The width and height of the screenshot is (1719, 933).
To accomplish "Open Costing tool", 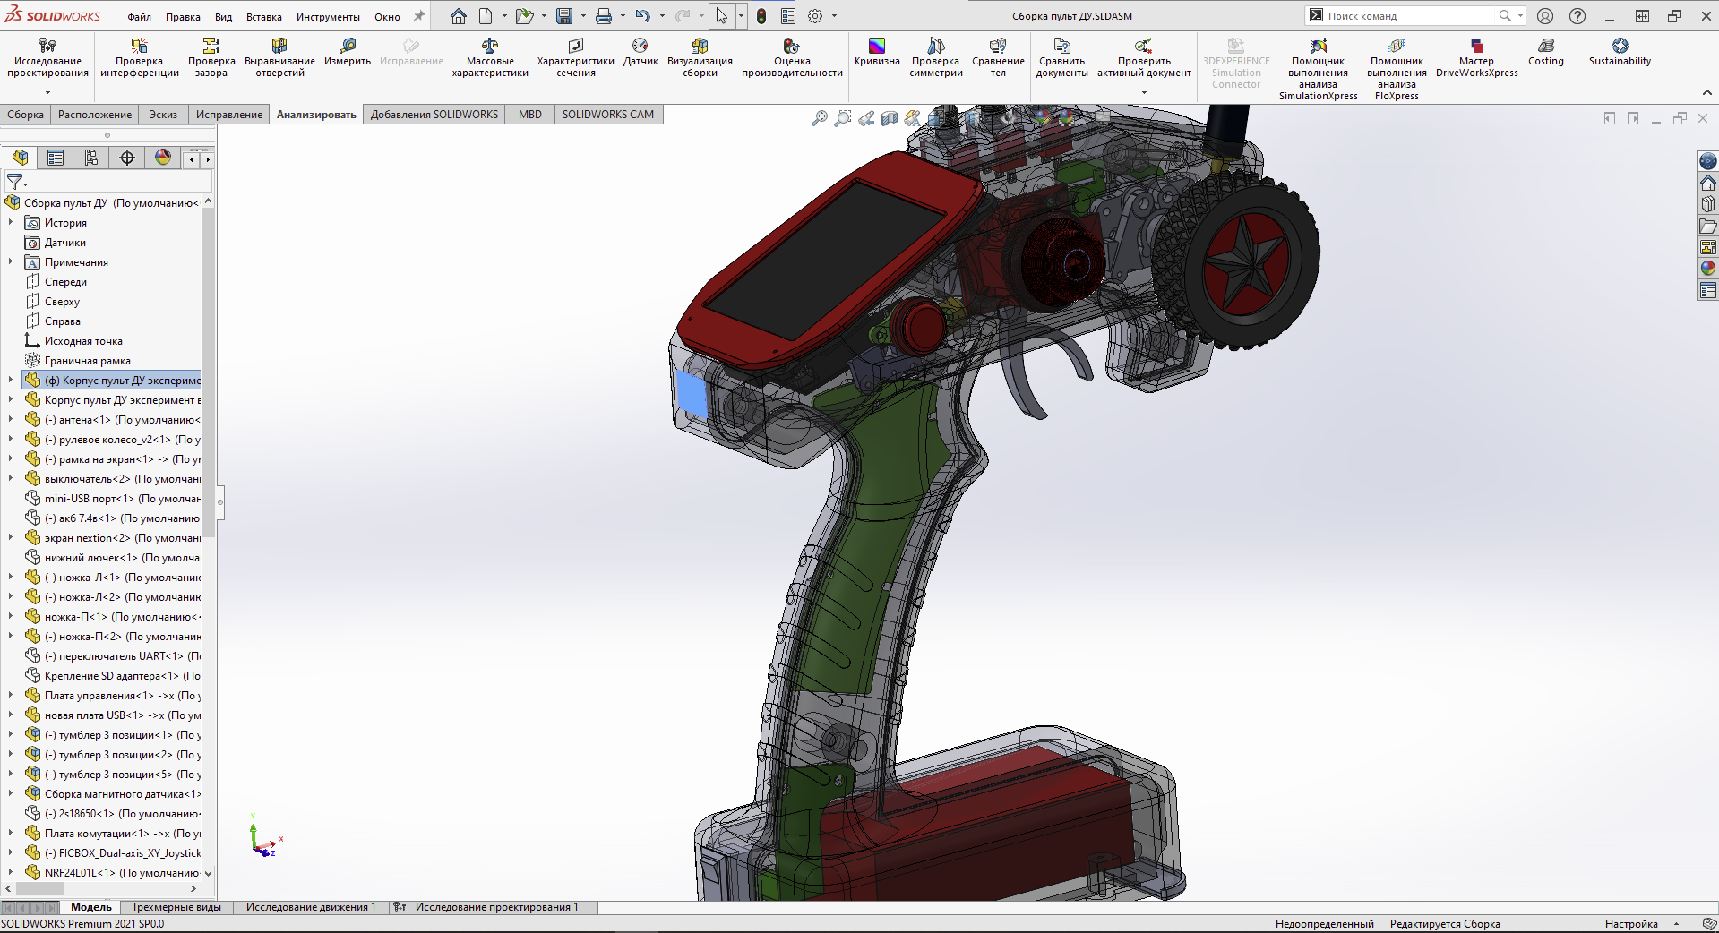I will click(1546, 52).
